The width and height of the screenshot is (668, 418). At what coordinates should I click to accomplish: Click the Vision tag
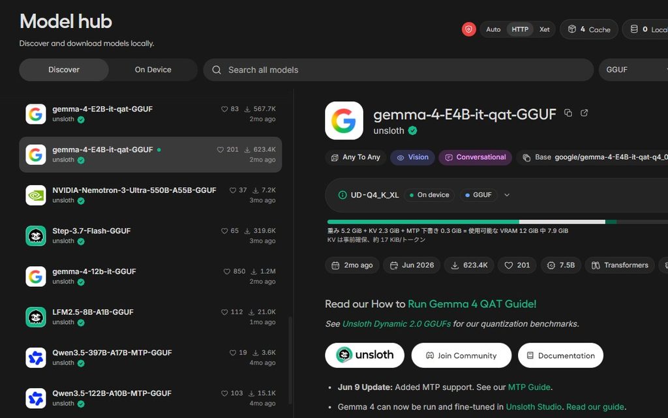pyautogui.click(x=412, y=158)
